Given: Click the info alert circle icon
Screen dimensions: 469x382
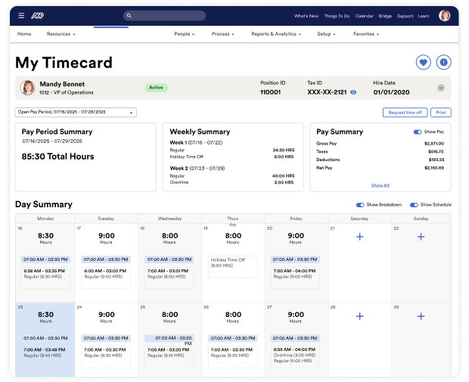Looking at the screenshot, I should (x=443, y=63).
